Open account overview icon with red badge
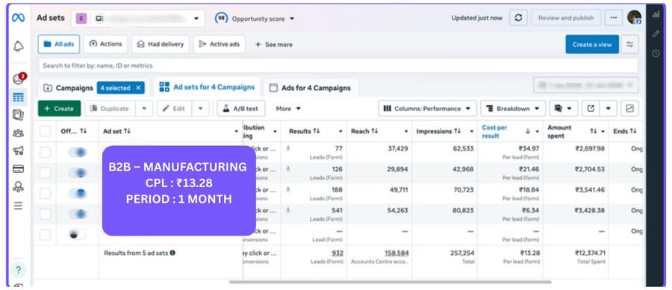Viewport: 672px width, 290px height. 19,79
